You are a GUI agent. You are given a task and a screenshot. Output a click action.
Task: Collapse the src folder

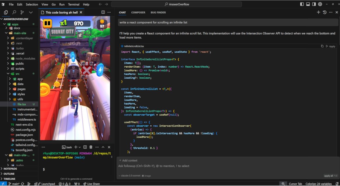point(8,74)
